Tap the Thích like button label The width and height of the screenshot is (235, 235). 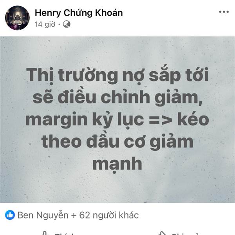point(65,234)
